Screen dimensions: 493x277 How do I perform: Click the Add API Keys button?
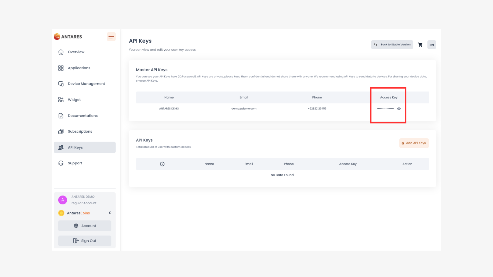tap(414, 143)
